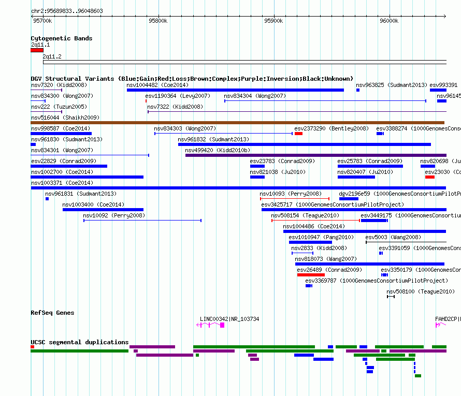Click the nsv1004486 (Coe2014) label
This screenshot has width=461, height=396.
[x=314, y=226]
